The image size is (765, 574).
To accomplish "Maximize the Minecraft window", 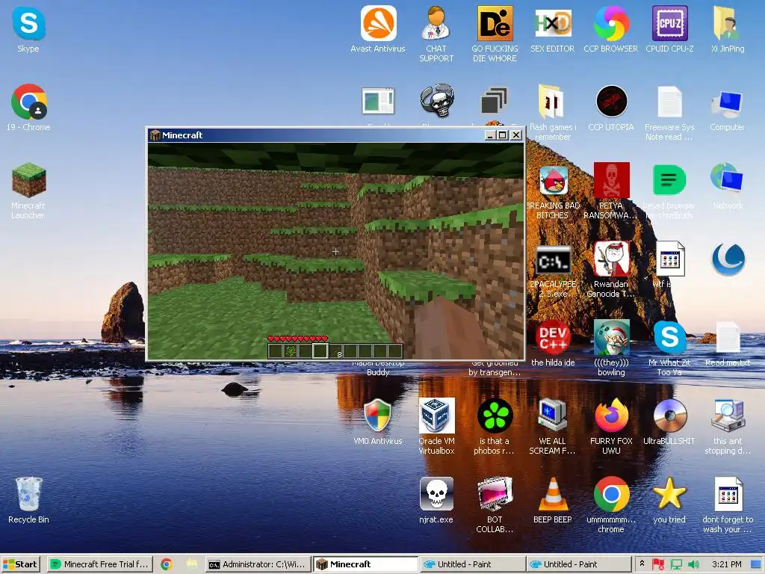I will click(x=503, y=135).
